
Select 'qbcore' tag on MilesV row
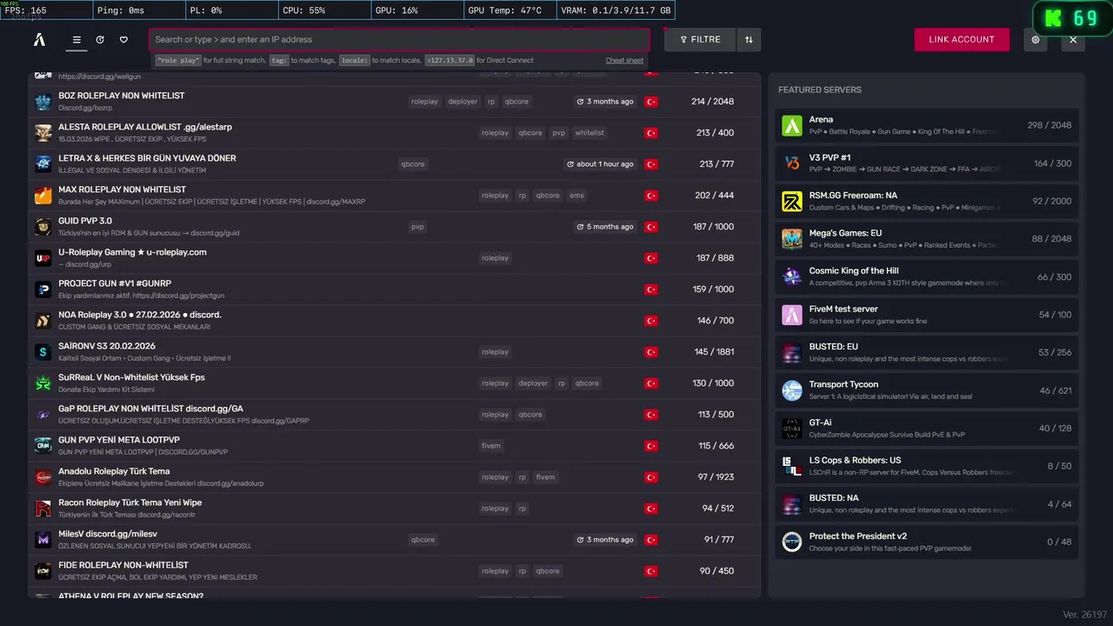coord(423,540)
